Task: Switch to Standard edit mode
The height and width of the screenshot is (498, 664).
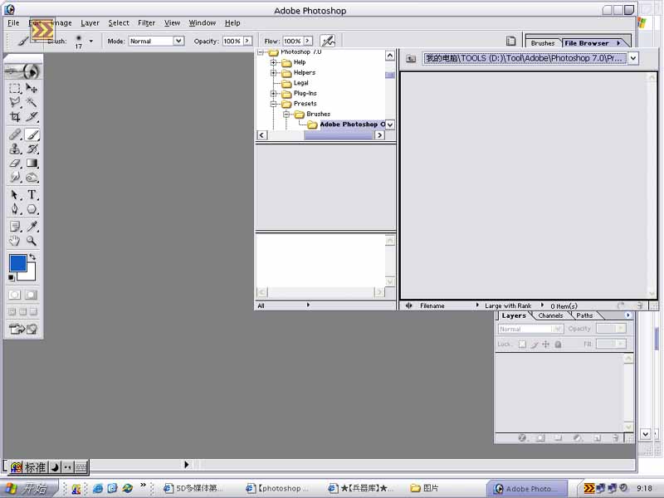Action: (x=15, y=295)
